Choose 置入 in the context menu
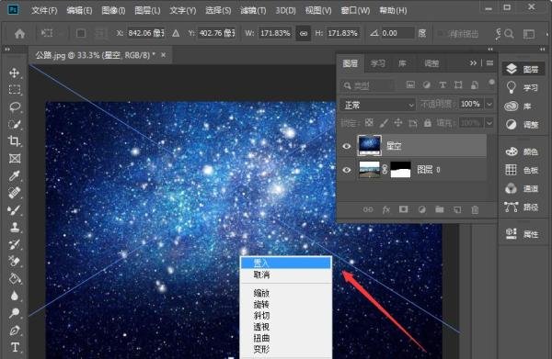The image size is (552, 359). [x=286, y=263]
